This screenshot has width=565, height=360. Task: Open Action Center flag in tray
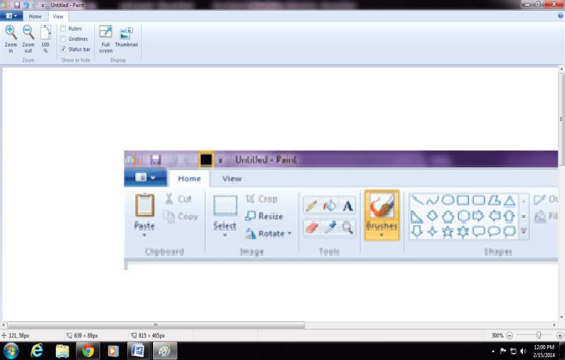coord(503,351)
